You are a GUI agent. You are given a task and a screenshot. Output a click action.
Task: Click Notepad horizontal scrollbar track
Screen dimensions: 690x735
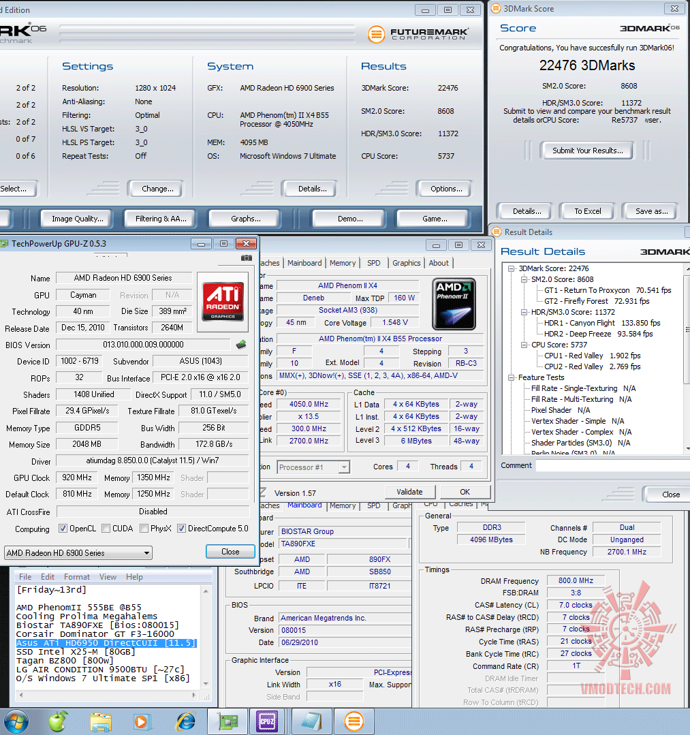click(x=108, y=695)
